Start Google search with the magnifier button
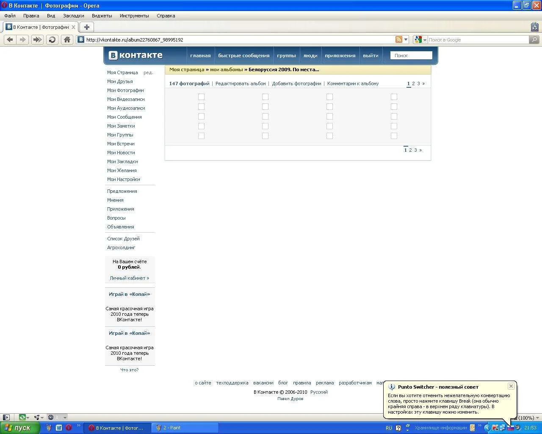 click(534, 39)
